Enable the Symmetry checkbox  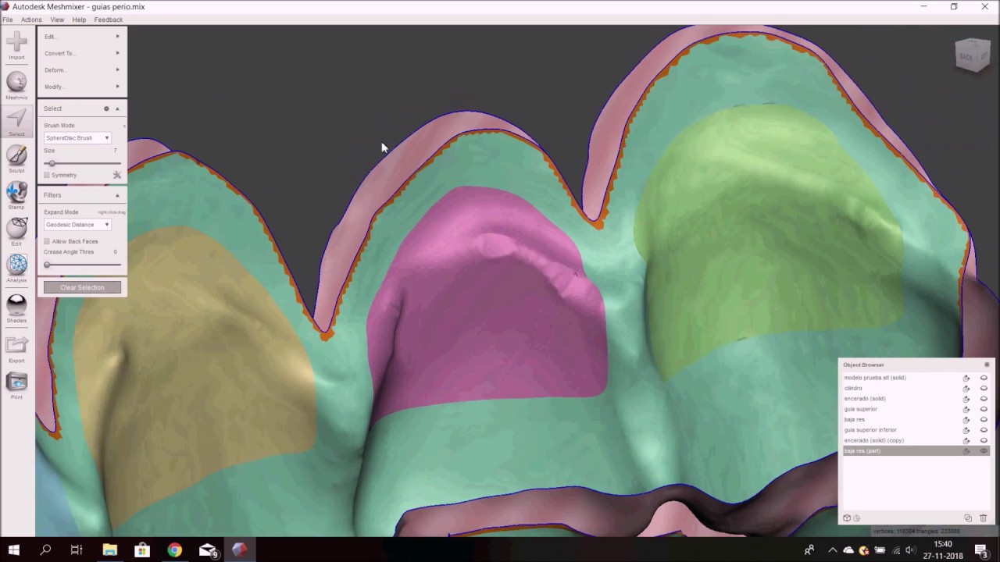click(x=47, y=175)
